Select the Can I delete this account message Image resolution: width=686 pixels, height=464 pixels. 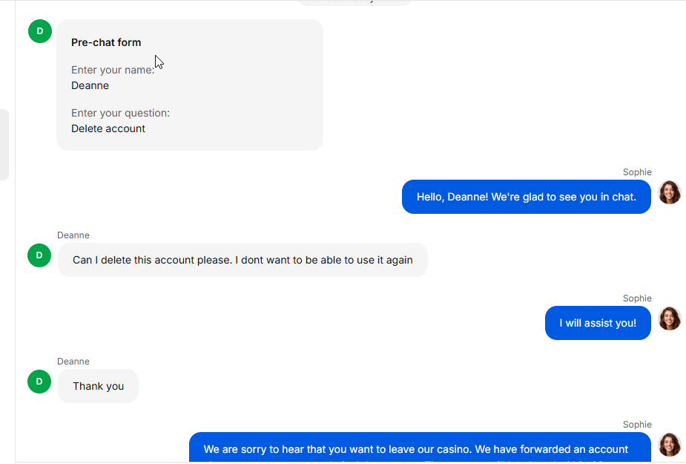click(243, 260)
